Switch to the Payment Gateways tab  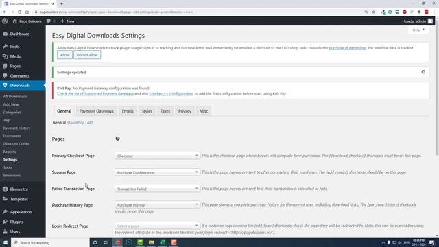(x=96, y=111)
